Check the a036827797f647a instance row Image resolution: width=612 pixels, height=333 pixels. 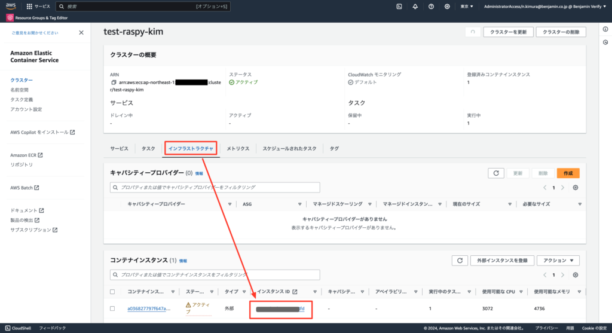112,308
